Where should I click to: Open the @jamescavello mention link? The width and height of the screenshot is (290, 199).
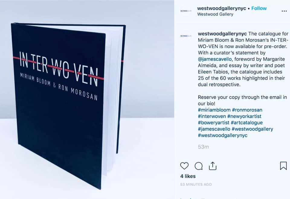point(215,59)
